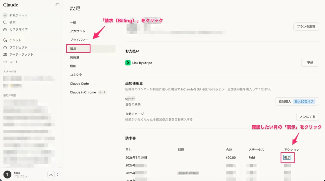Go to コード in the sidebar
Screen dimensions: 325x181
(x=14, y=62)
